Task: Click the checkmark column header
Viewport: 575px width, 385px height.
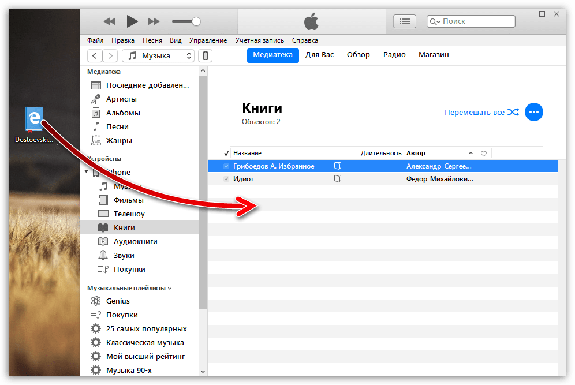Action: coord(226,154)
